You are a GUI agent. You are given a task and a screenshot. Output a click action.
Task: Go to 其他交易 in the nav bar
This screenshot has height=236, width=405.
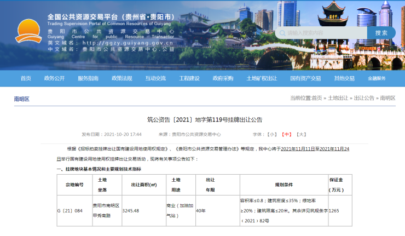[x=344, y=78]
